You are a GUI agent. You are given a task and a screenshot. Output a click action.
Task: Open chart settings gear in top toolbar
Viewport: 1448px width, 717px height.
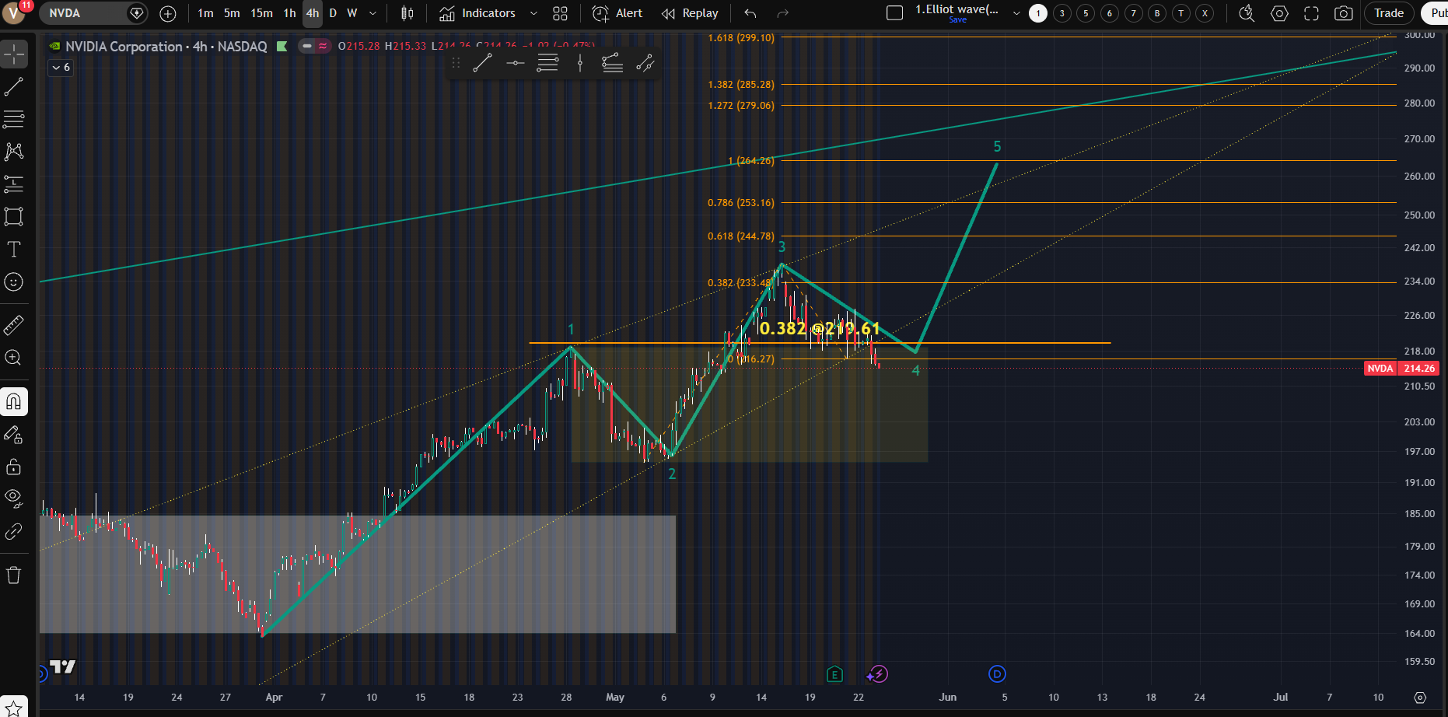pyautogui.click(x=1279, y=13)
